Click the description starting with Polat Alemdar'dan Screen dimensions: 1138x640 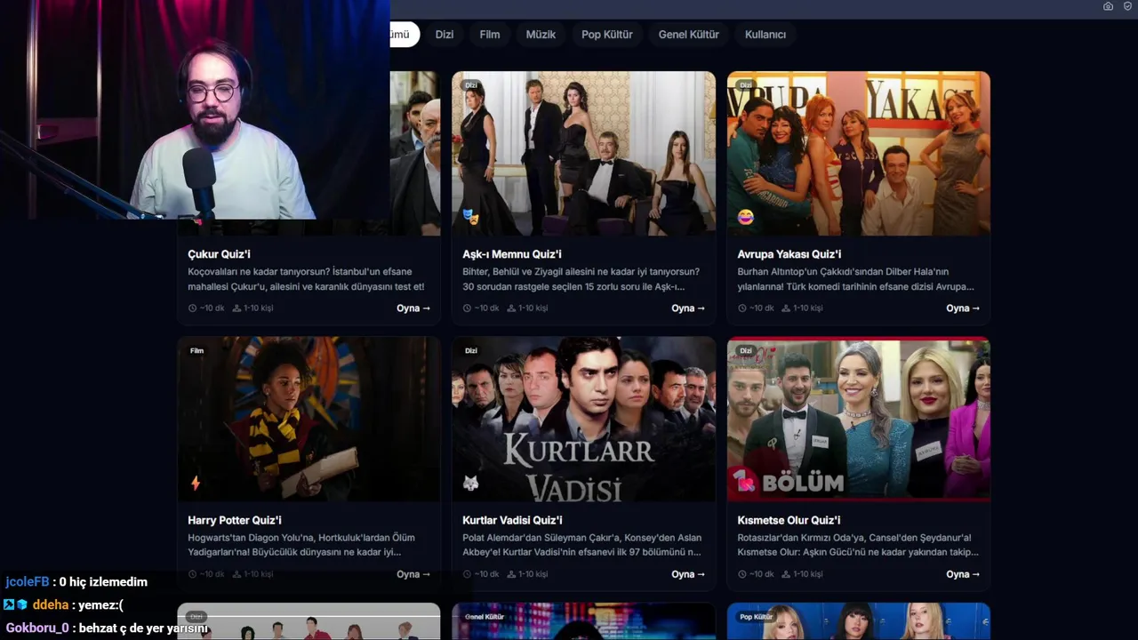point(581,545)
